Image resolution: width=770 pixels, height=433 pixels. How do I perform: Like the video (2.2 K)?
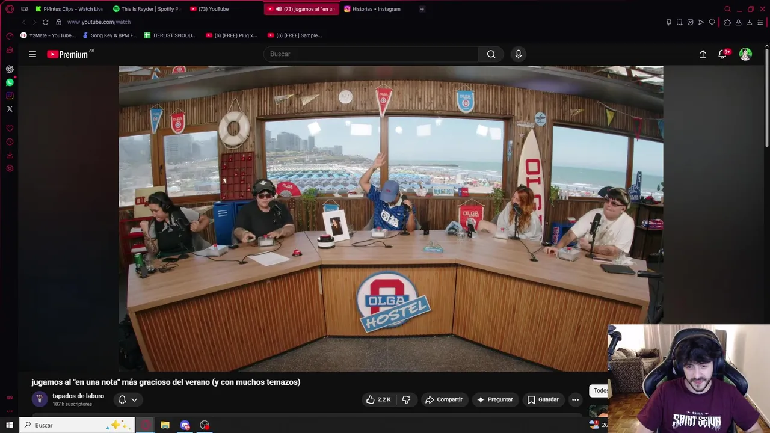pos(378,399)
